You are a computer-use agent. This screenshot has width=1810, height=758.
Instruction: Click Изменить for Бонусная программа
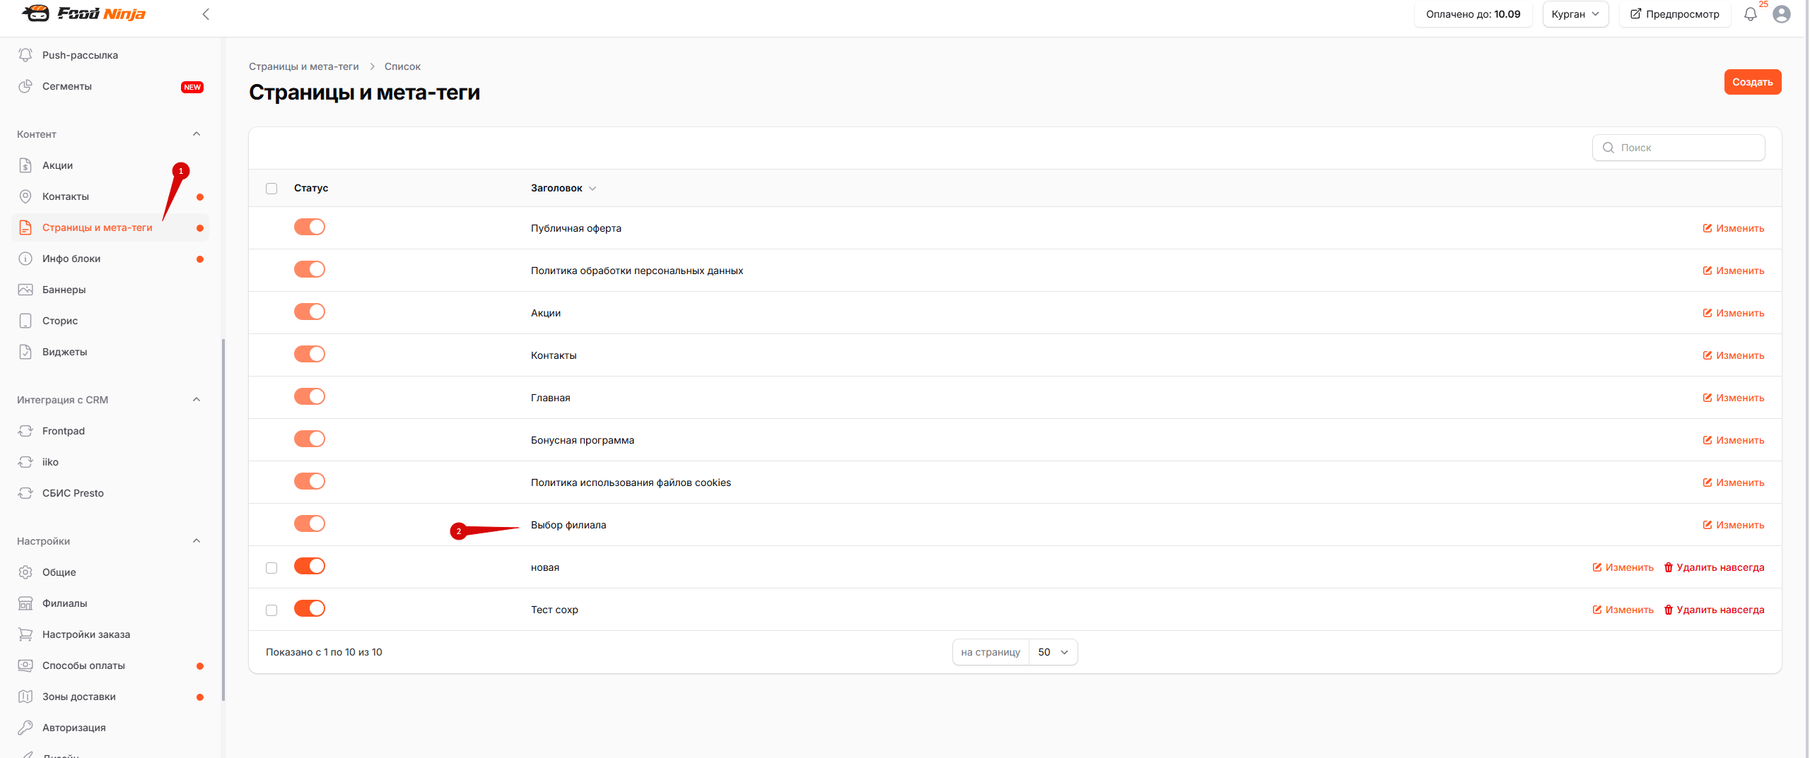pyautogui.click(x=1733, y=440)
